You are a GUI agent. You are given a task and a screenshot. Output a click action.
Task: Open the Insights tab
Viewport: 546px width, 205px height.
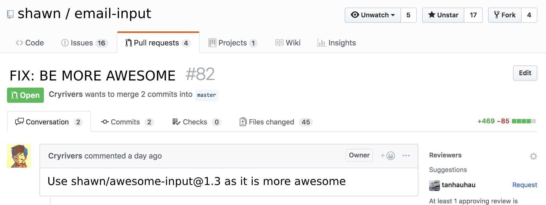coord(337,43)
